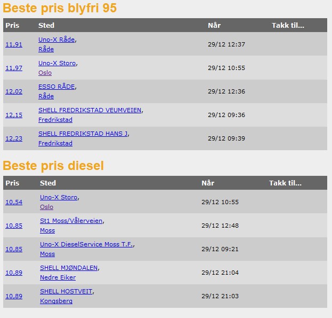Open 10,89 price for SHELL HOSTVEIT
Image resolution: width=332 pixels, height=318 pixels.
14,296
